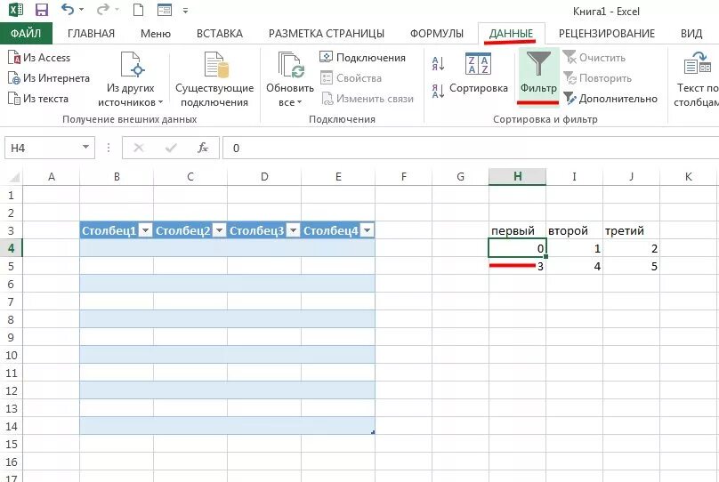719x482 pixels.
Task: Click Изменить связи button
Action: coord(368,98)
